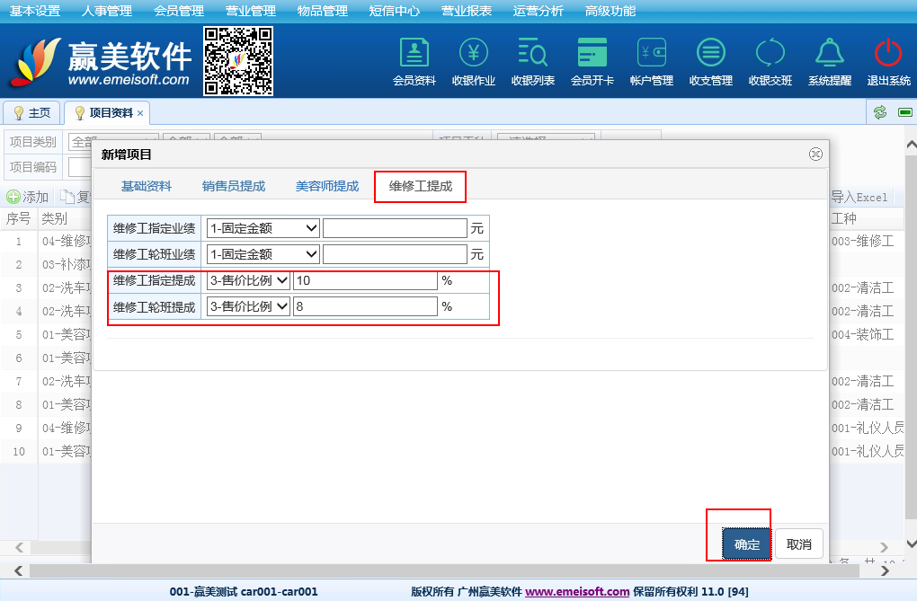Click the 收支管理 icon
The height and width of the screenshot is (601, 917).
click(x=710, y=54)
